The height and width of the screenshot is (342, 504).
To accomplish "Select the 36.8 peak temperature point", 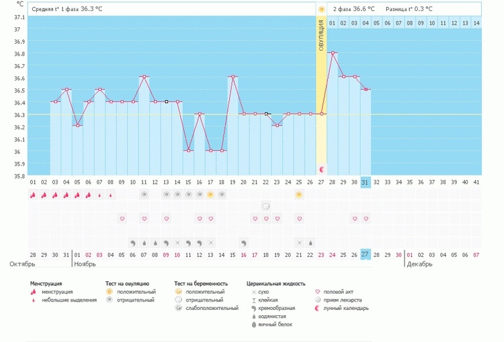I will coord(333,53).
